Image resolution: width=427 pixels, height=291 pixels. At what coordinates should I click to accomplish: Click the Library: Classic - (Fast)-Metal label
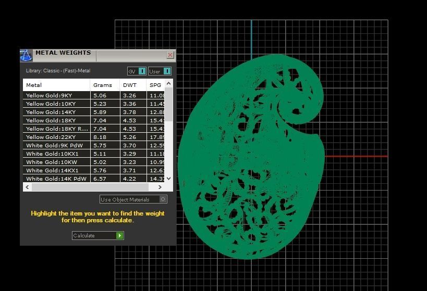[58, 71]
